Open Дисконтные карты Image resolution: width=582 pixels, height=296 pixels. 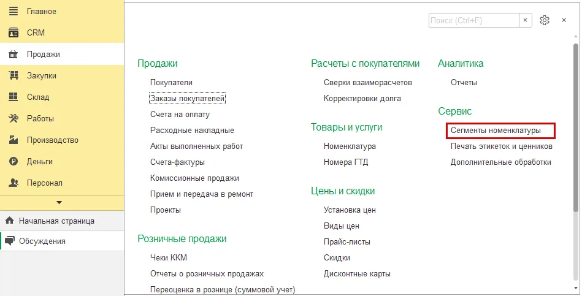pos(357,274)
